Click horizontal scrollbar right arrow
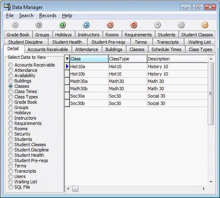This screenshot has height=198, width=220. pyautogui.click(x=204, y=189)
